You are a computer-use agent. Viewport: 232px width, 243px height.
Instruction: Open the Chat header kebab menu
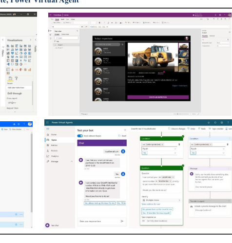(x=124, y=143)
